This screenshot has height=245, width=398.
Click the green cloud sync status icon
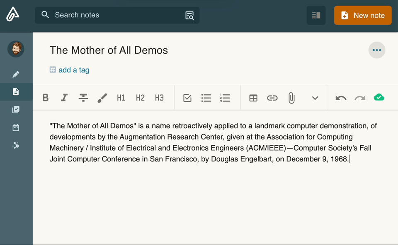click(x=379, y=97)
